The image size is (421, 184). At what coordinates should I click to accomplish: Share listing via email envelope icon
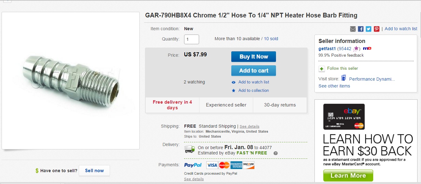[353, 29]
